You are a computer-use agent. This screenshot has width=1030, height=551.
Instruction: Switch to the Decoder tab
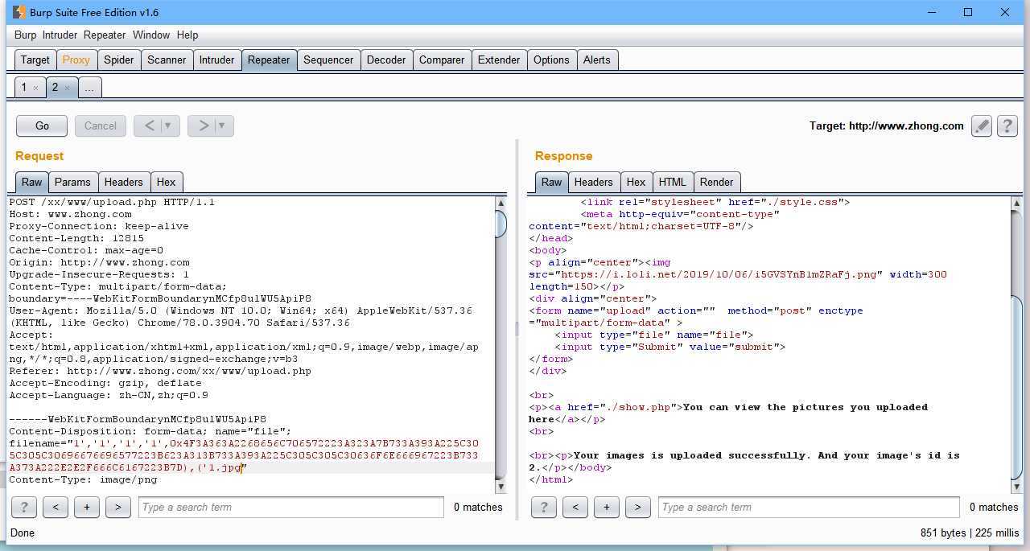[x=386, y=60]
